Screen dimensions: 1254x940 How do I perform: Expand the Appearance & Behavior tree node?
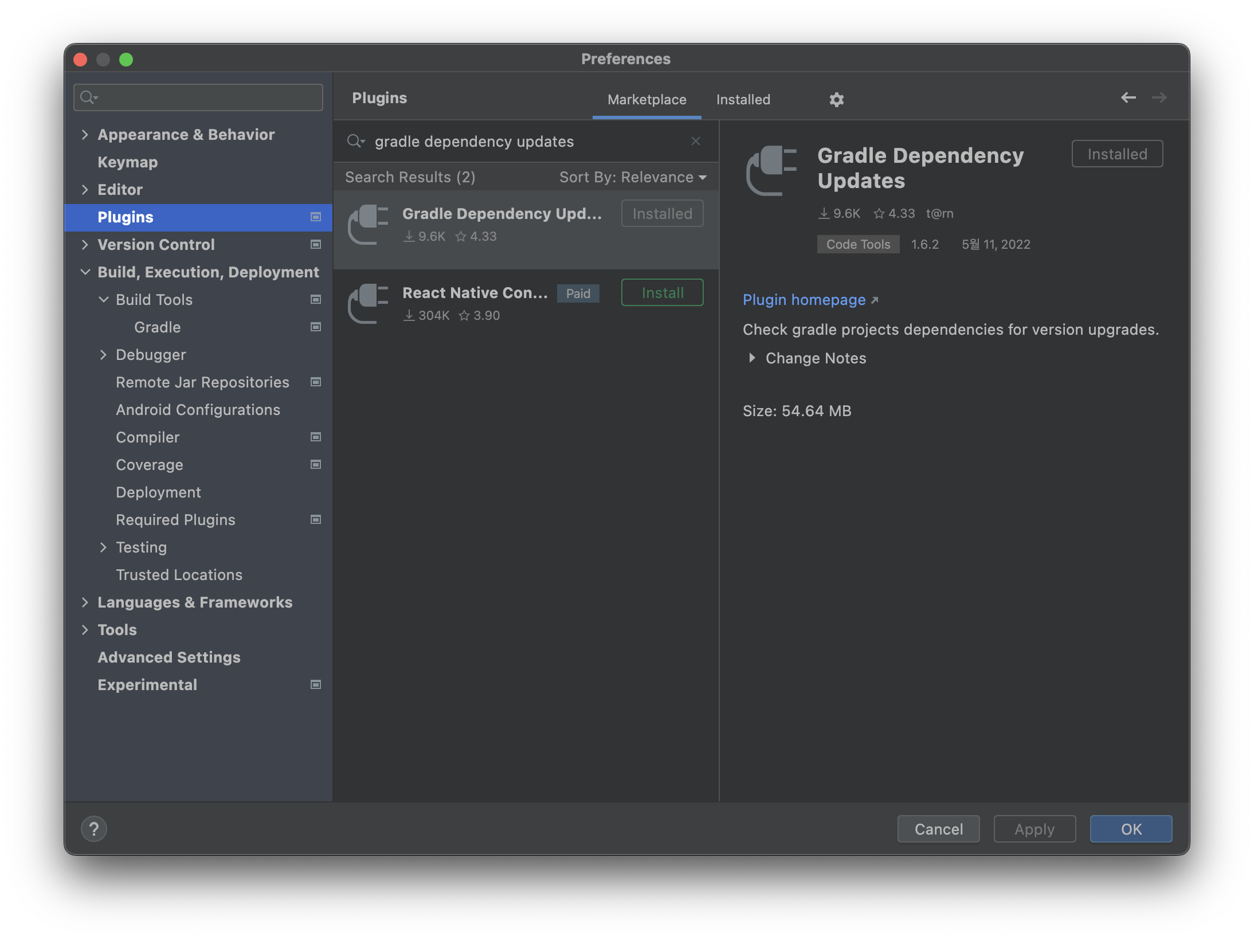[x=85, y=135]
